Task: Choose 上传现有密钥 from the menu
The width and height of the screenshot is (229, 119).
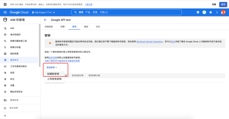Action: (54, 79)
